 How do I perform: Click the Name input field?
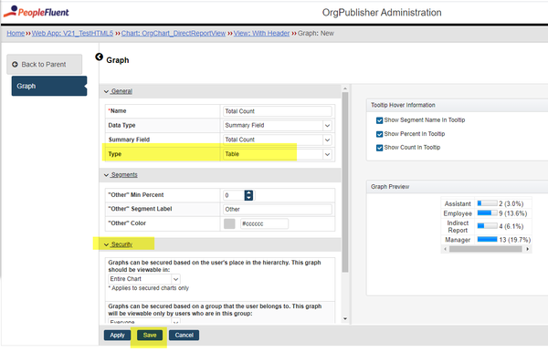[x=277, y=111]
